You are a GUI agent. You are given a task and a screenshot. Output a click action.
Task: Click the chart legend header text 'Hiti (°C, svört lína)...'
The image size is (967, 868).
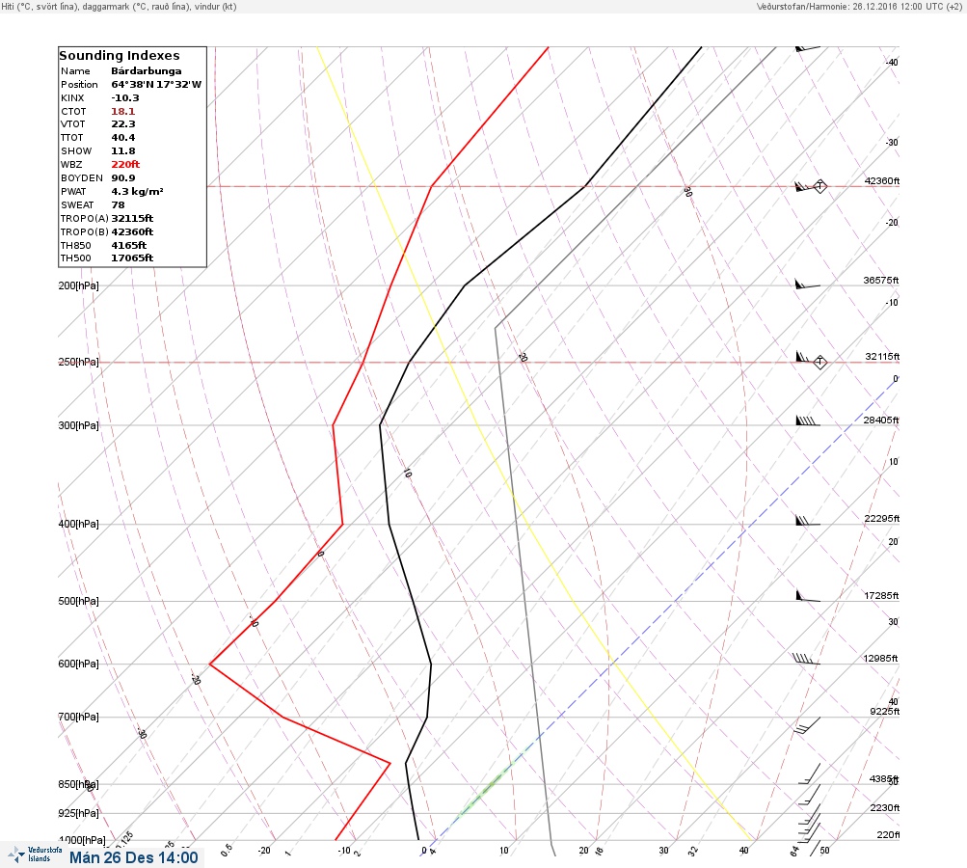coord(119,7)
